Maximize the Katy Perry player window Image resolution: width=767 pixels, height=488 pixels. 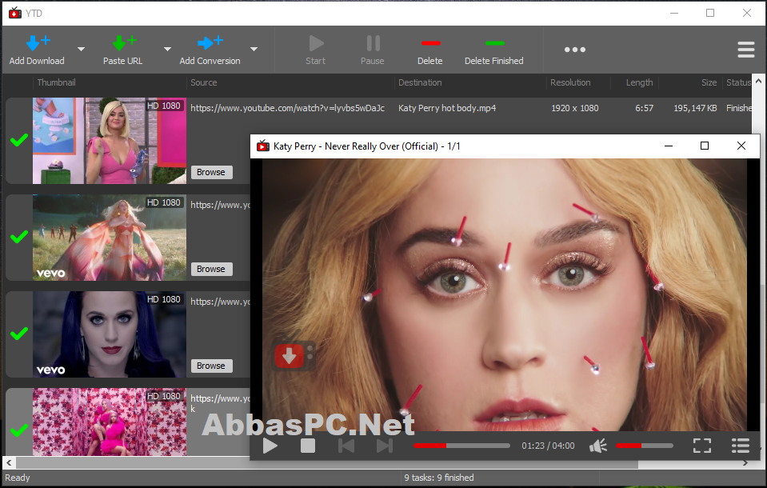click(705, 146)
